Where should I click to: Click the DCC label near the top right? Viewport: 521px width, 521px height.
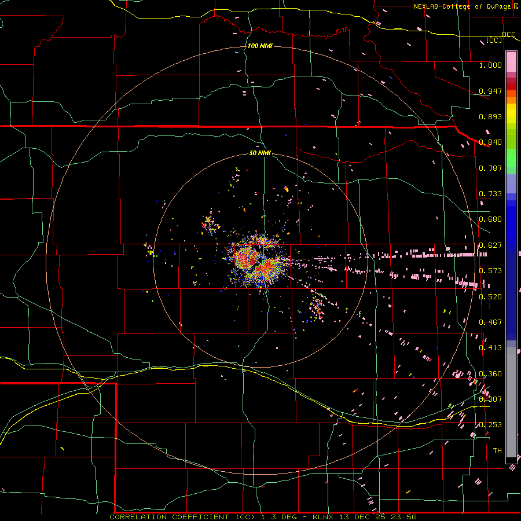(x=509, y=35)
